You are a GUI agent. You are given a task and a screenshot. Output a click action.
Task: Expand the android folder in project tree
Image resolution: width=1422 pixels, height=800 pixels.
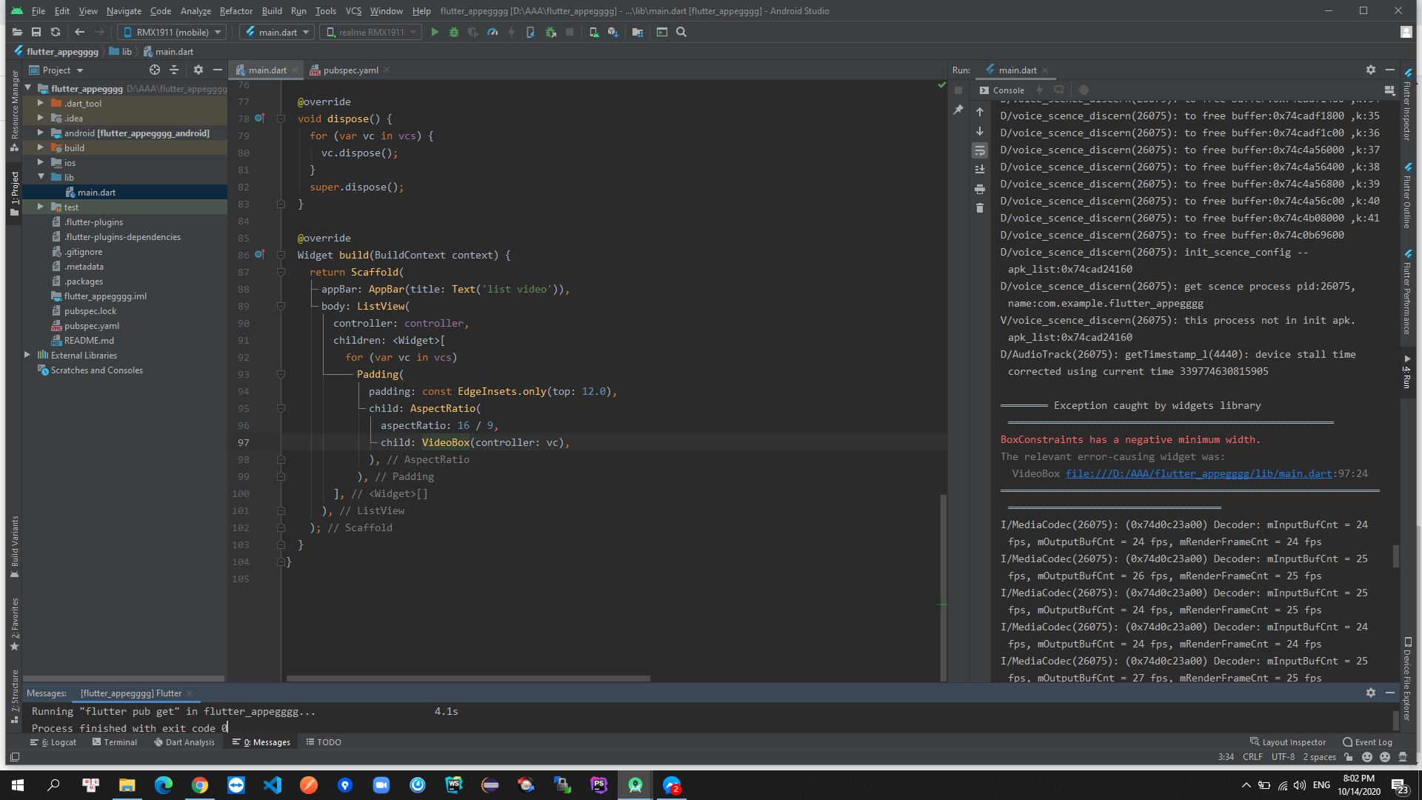tap(41, 133)
